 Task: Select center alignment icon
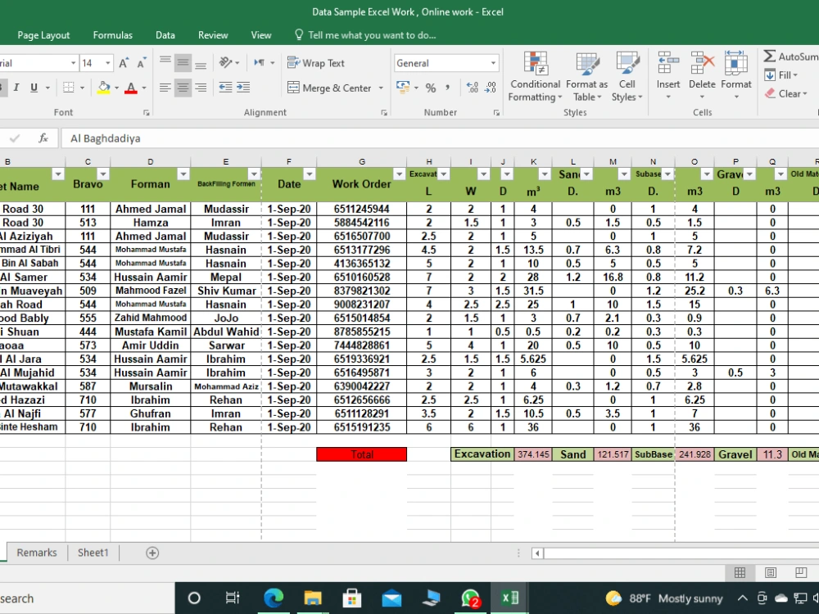click(181, 87)
